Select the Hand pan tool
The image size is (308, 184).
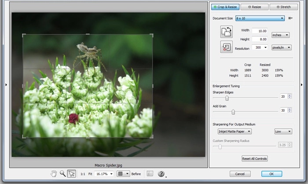[54, 173]
